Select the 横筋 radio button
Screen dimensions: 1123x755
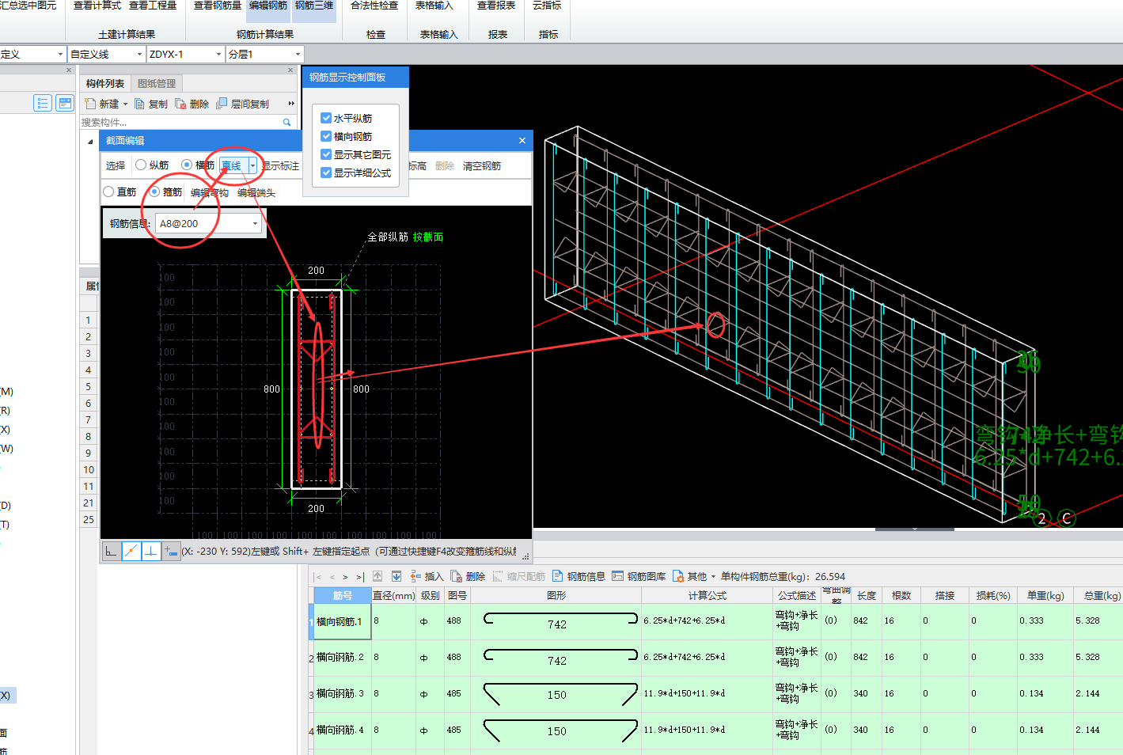[187, 165]
